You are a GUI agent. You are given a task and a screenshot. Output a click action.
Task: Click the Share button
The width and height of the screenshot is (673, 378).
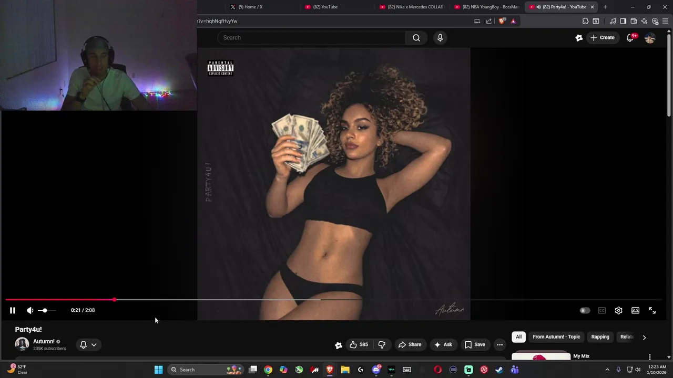pos(410,344)
